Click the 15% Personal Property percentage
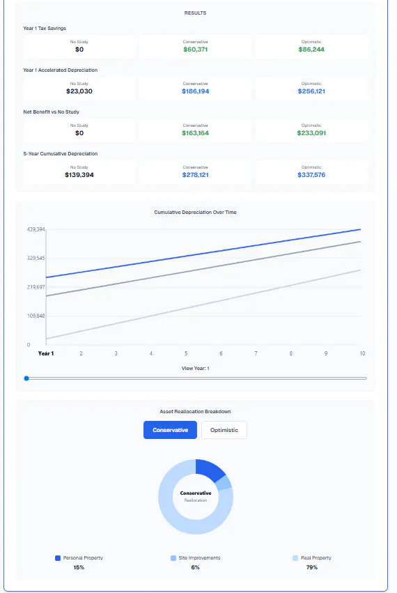Image resolution: width=397 pixels, height=593 pixels. coord(79,567)
